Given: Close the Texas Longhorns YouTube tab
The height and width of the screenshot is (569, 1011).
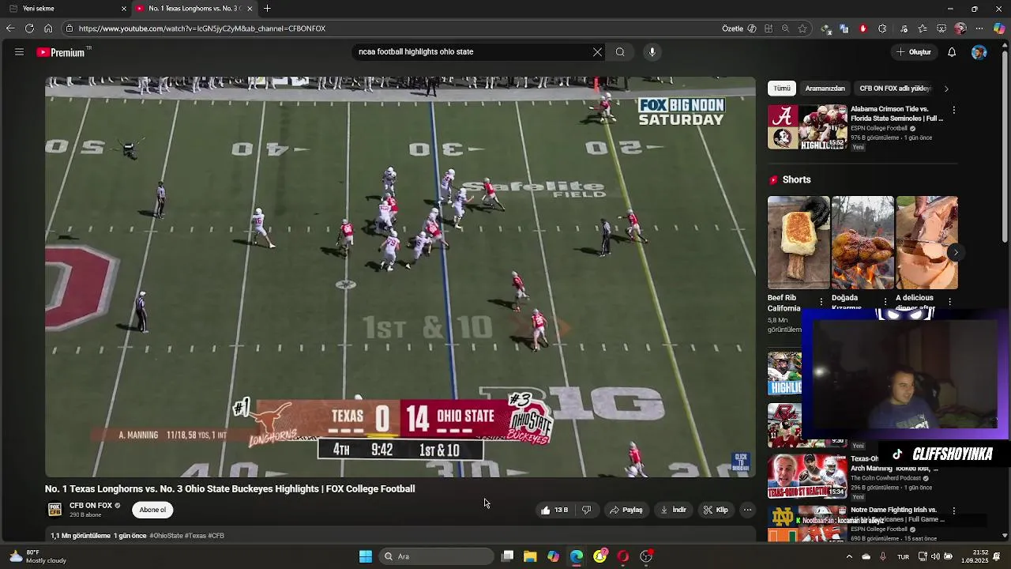Looking at the screenshot, I should [x=250, y=9].
